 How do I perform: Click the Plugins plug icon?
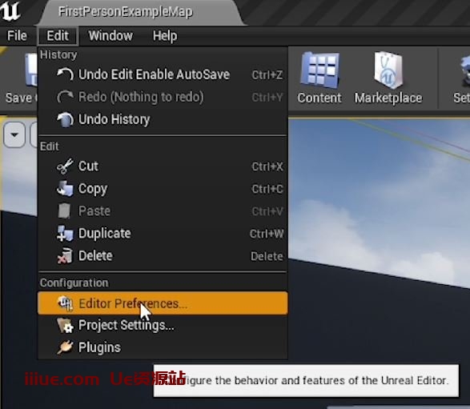[65, 347]
